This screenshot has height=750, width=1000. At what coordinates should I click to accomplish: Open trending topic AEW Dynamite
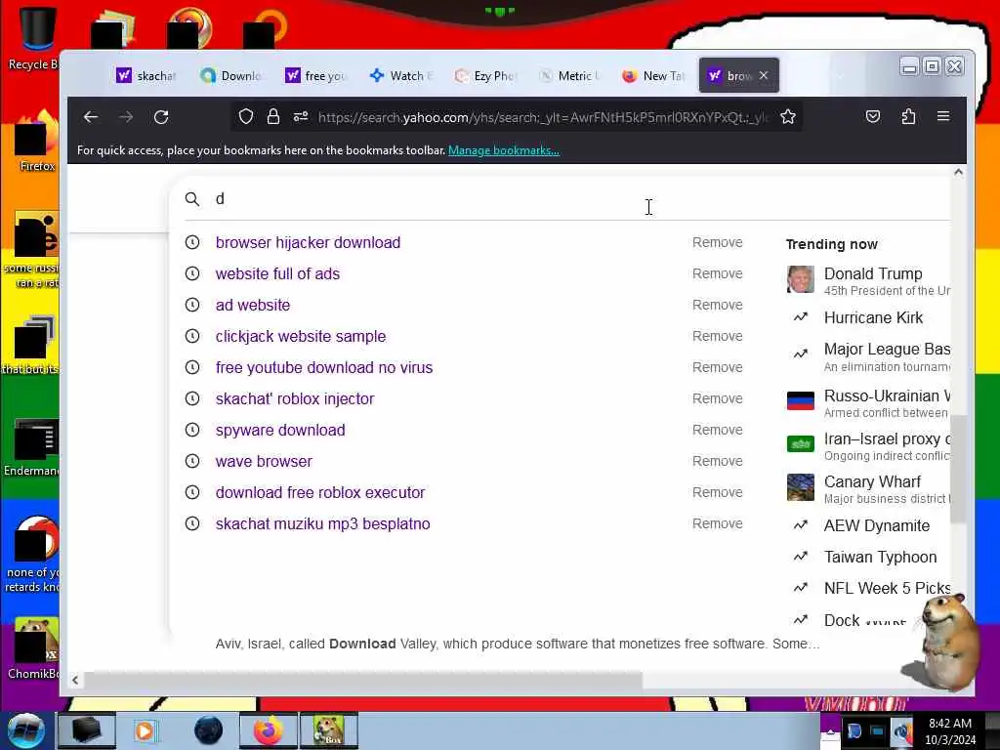[x=877, y=525]
